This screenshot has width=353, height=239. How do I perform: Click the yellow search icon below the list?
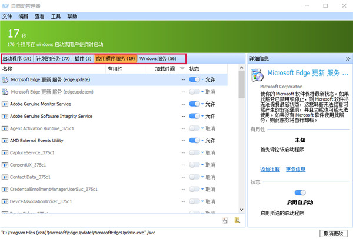click(237, 220)
